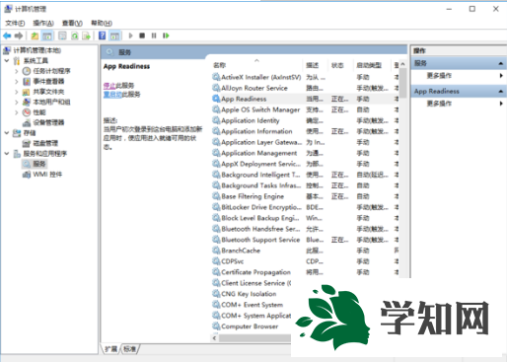Select Computer Browser service row
Viewport: 507px width, 362px height.
tap(252, 326)
